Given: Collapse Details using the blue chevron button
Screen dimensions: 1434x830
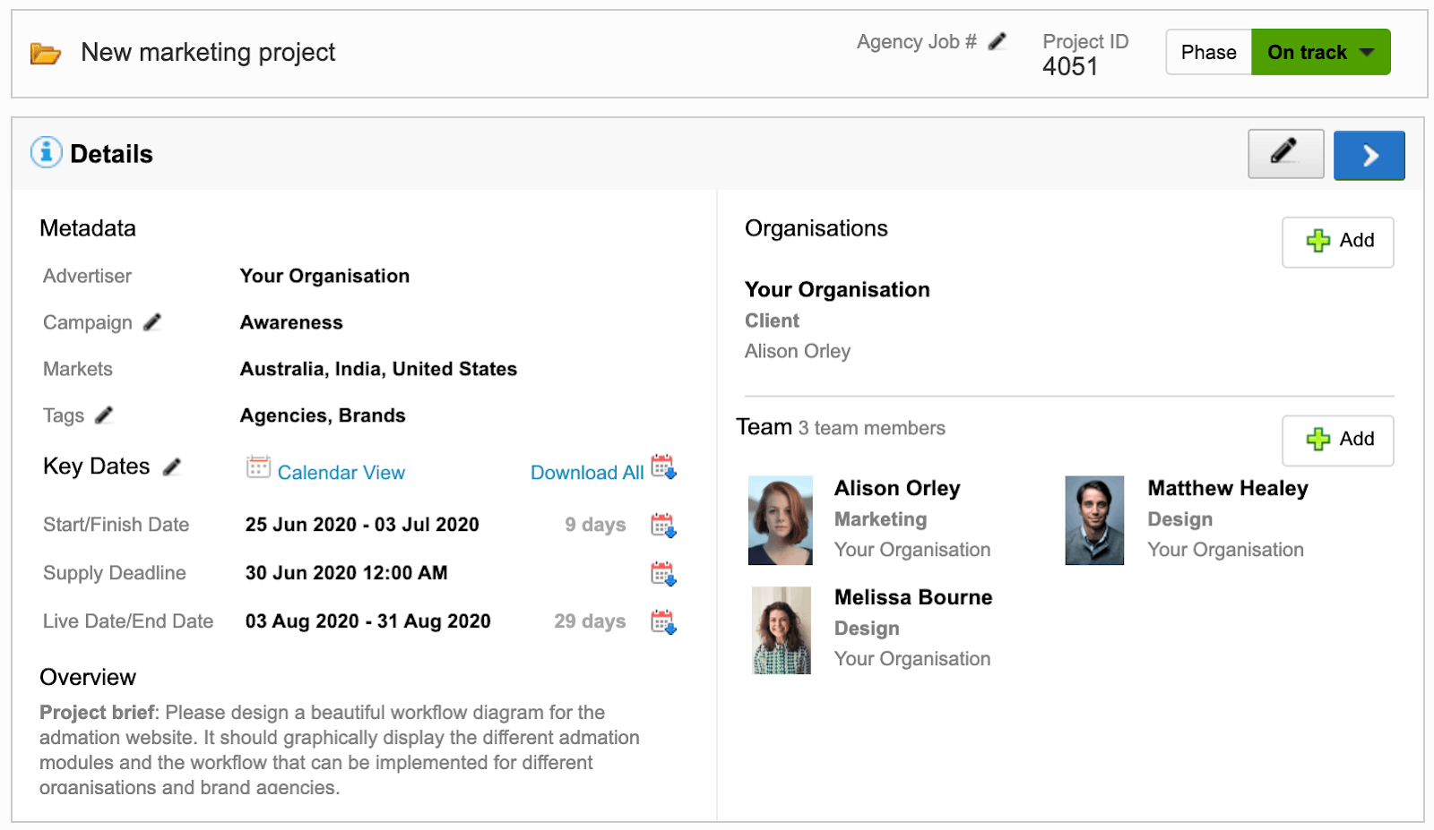Looking at the screenshot, I should tap(1369, 155).
